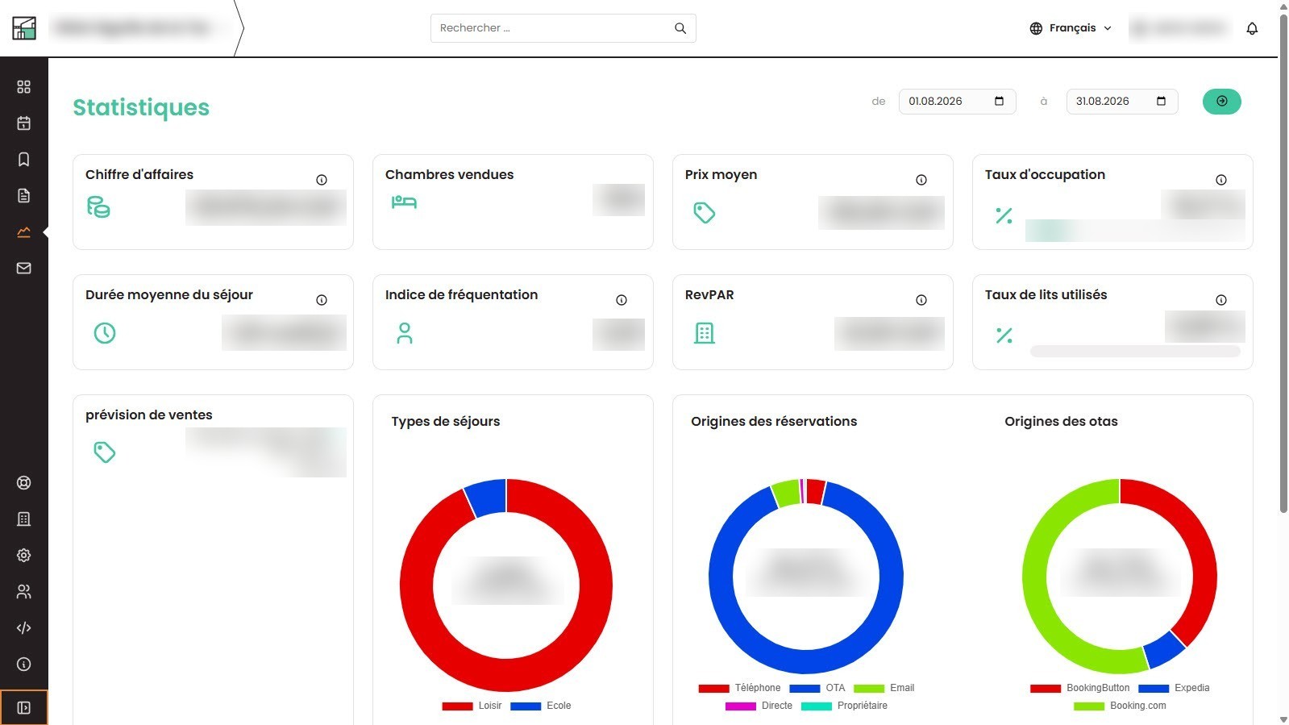The height and width of the screenshot is (725, 1289).
Task: Toggle the Booking.com legend entry
Action: tap(1120, 706)
